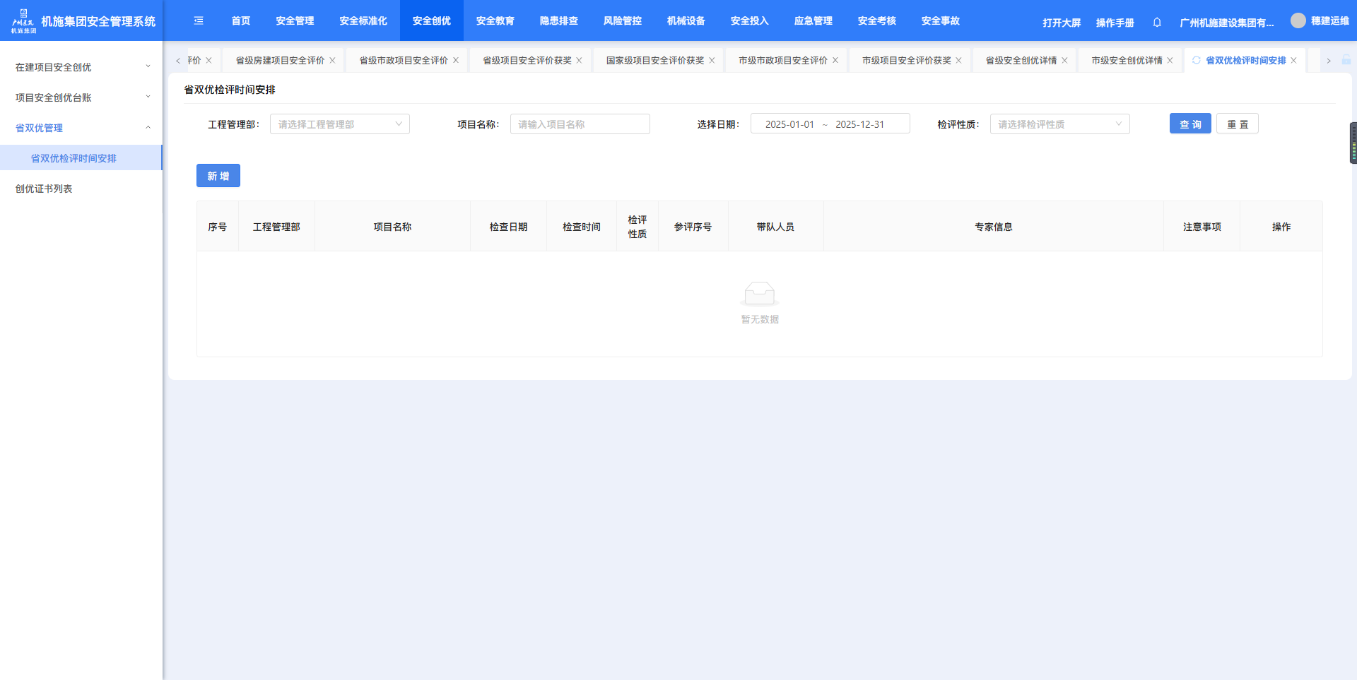Screen dimensions: 1357x680
Task: Close the 省级安全创优详情 tab
Action: pyautogui.click(x=1064, y=61)
